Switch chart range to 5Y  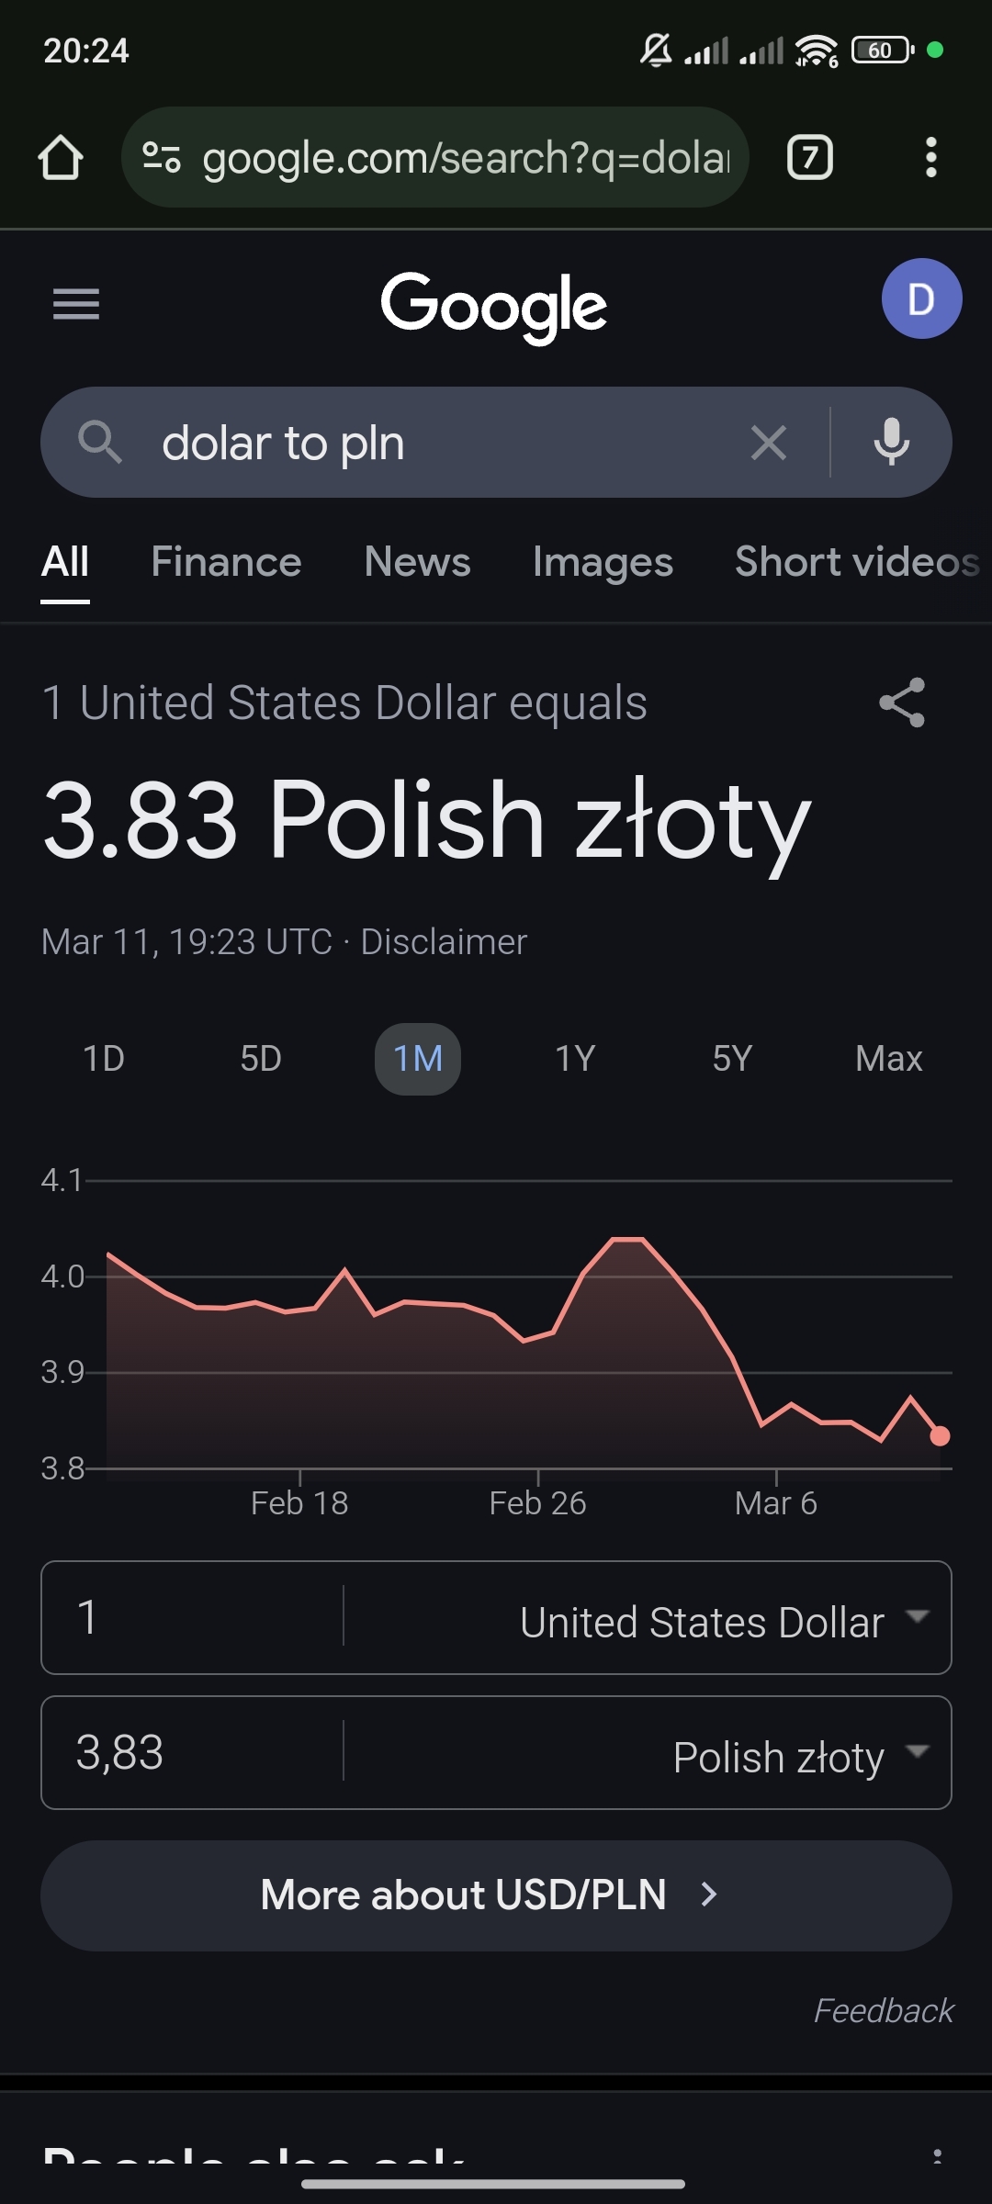732,1059
